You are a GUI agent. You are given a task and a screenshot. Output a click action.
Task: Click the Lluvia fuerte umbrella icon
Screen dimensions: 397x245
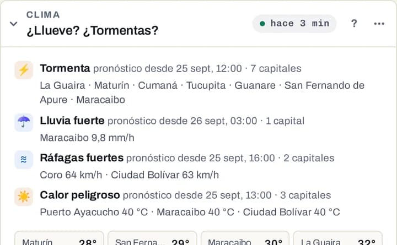24,122
